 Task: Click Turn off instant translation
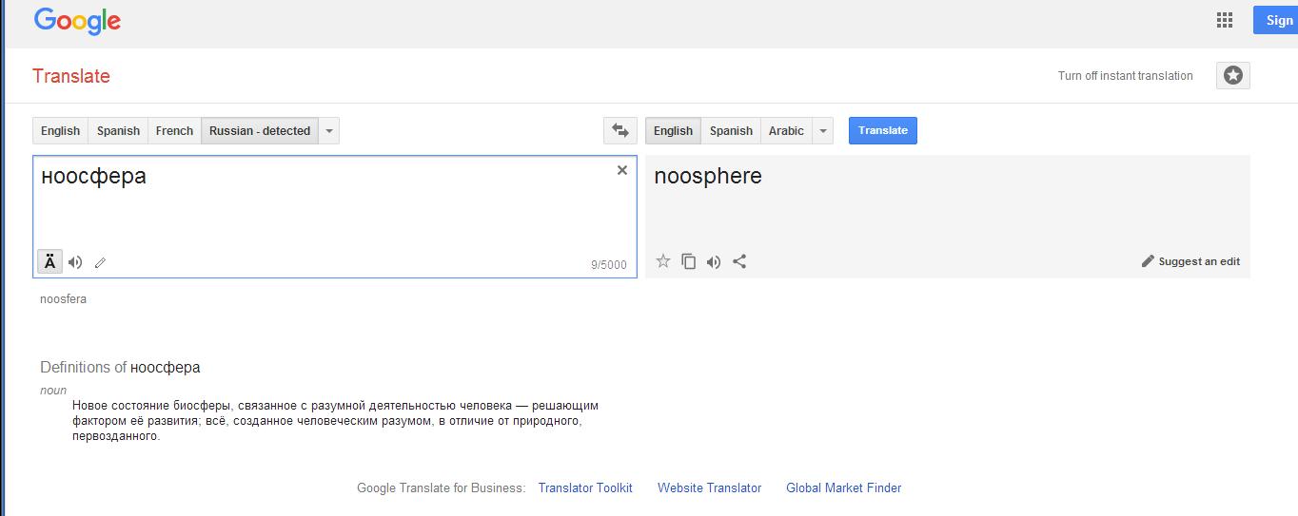(x=1125, y=76)
